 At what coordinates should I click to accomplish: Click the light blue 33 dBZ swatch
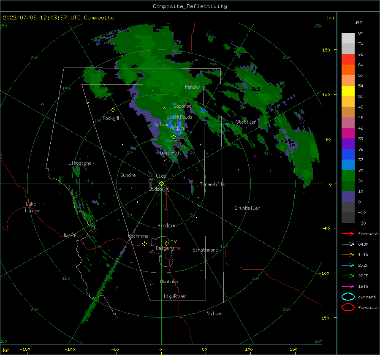coord(348,165)
